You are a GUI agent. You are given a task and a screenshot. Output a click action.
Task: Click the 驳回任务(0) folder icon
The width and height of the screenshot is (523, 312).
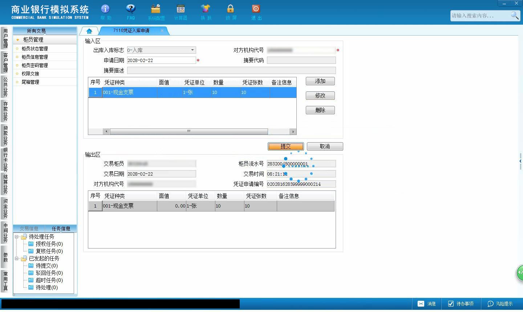coord(31,273)
